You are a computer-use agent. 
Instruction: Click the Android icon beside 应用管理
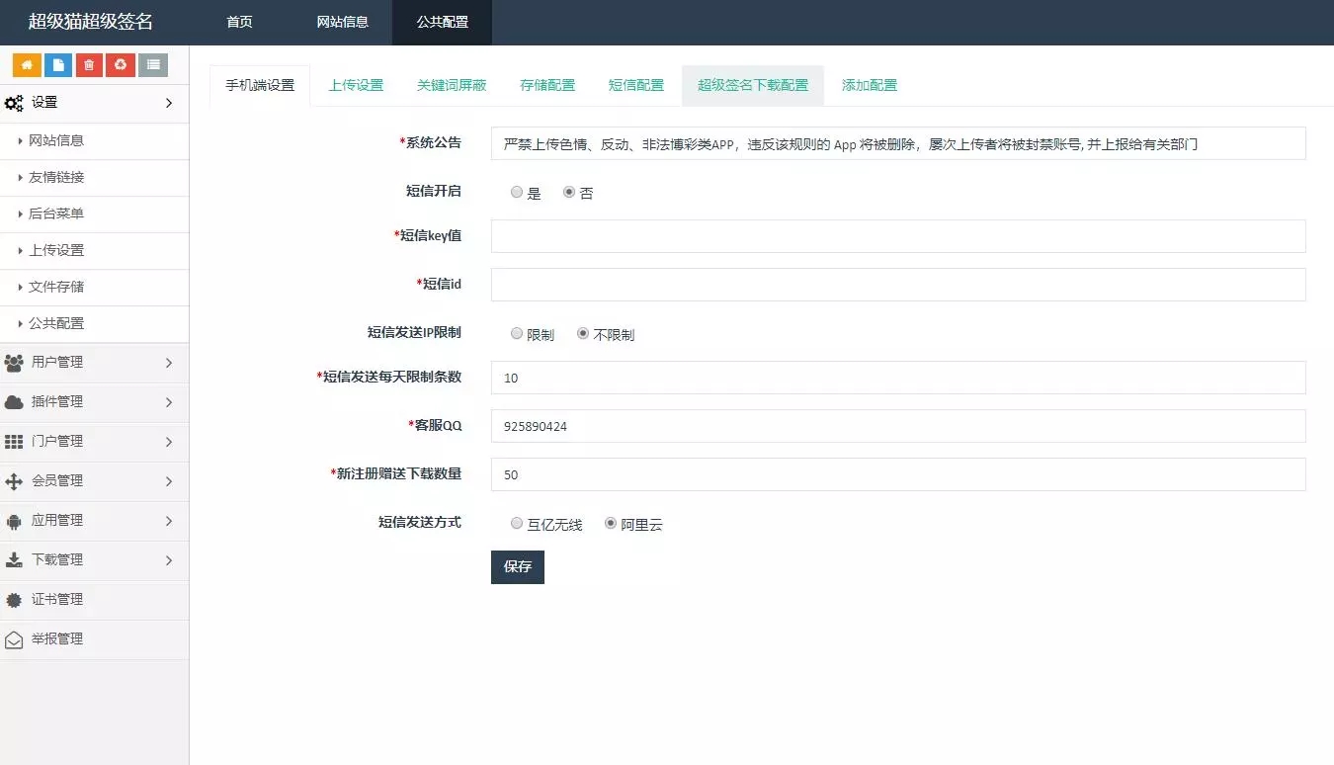(x=14, y=521)
